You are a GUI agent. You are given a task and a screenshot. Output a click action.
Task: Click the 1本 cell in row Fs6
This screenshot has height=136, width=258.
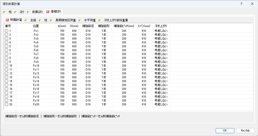point(104,50)
